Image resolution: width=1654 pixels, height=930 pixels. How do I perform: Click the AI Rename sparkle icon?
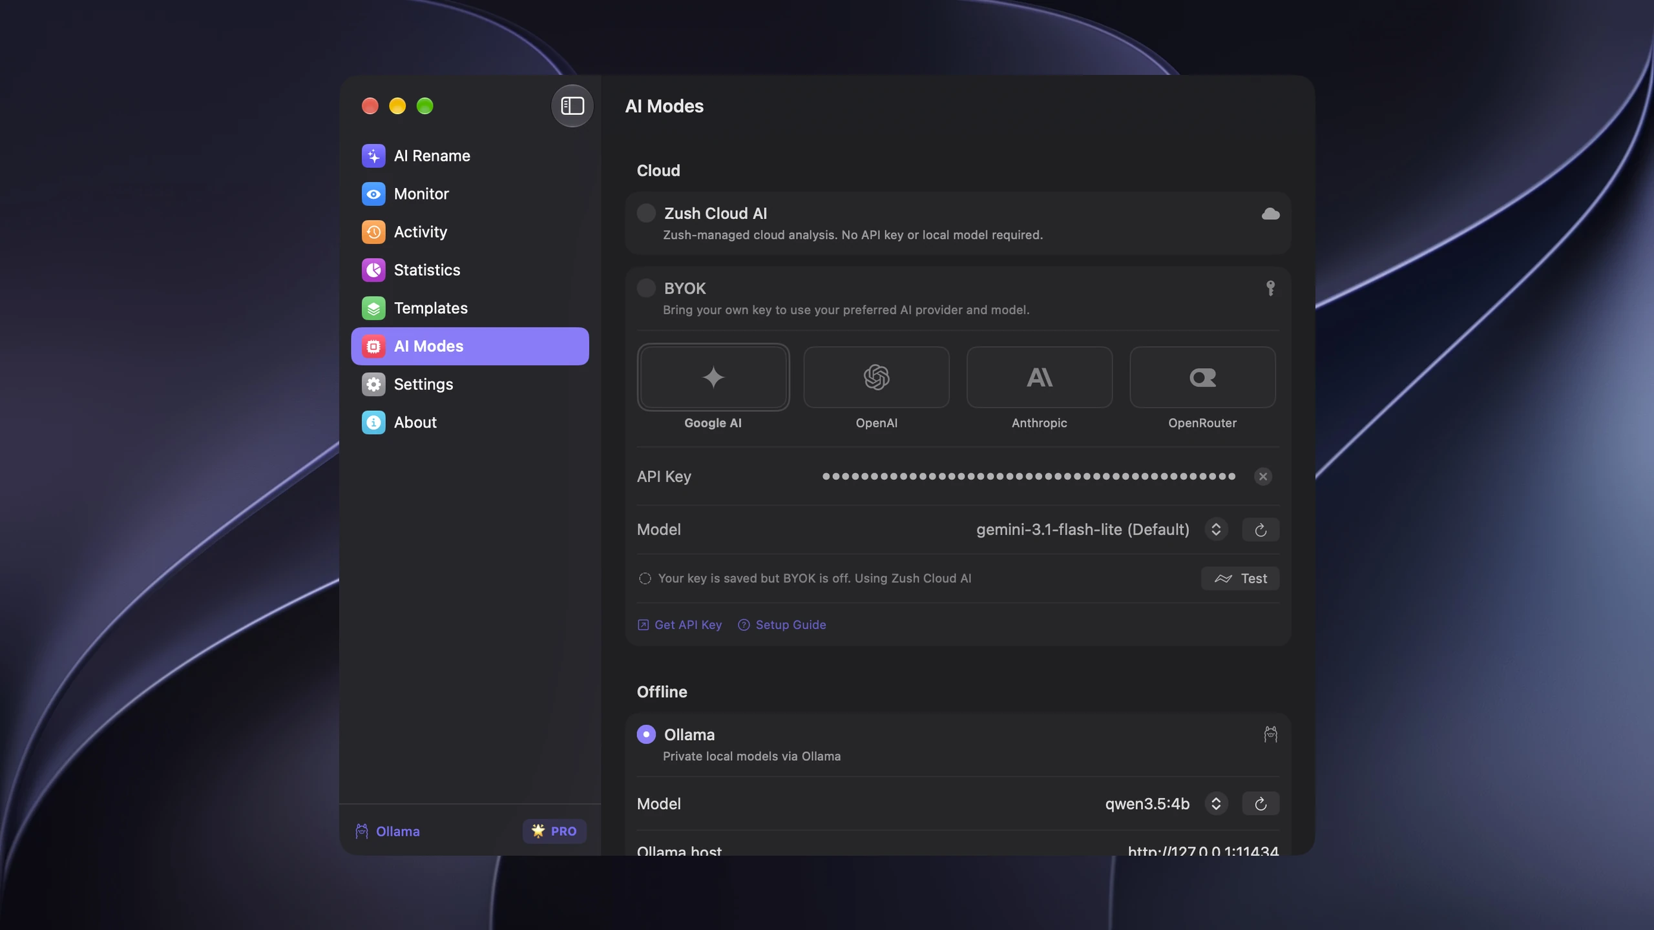point(373,156)
